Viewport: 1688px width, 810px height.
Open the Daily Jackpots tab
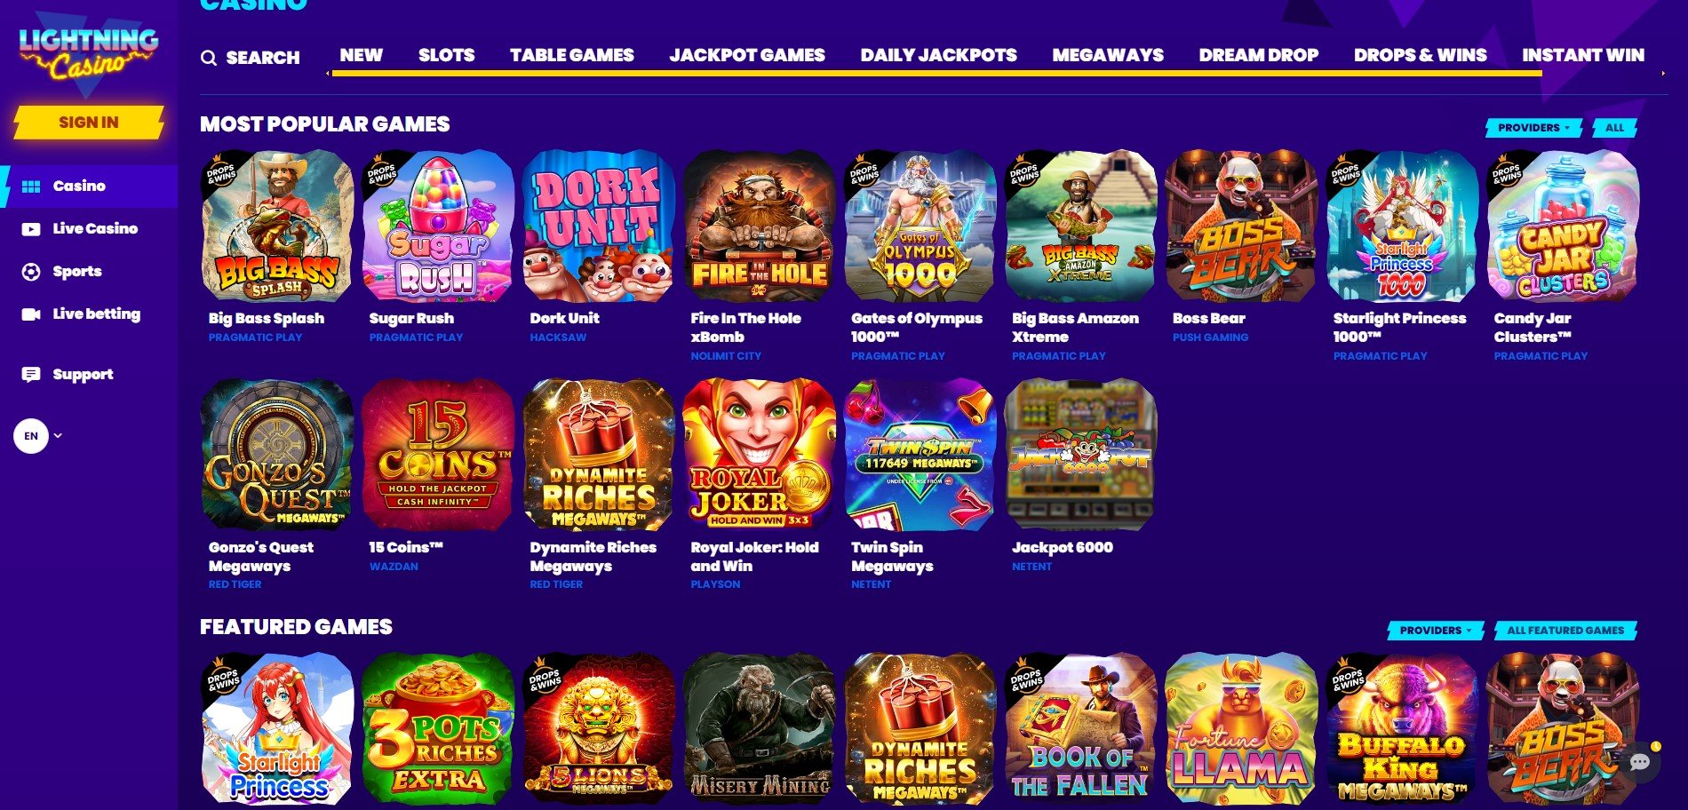point(938,55)
